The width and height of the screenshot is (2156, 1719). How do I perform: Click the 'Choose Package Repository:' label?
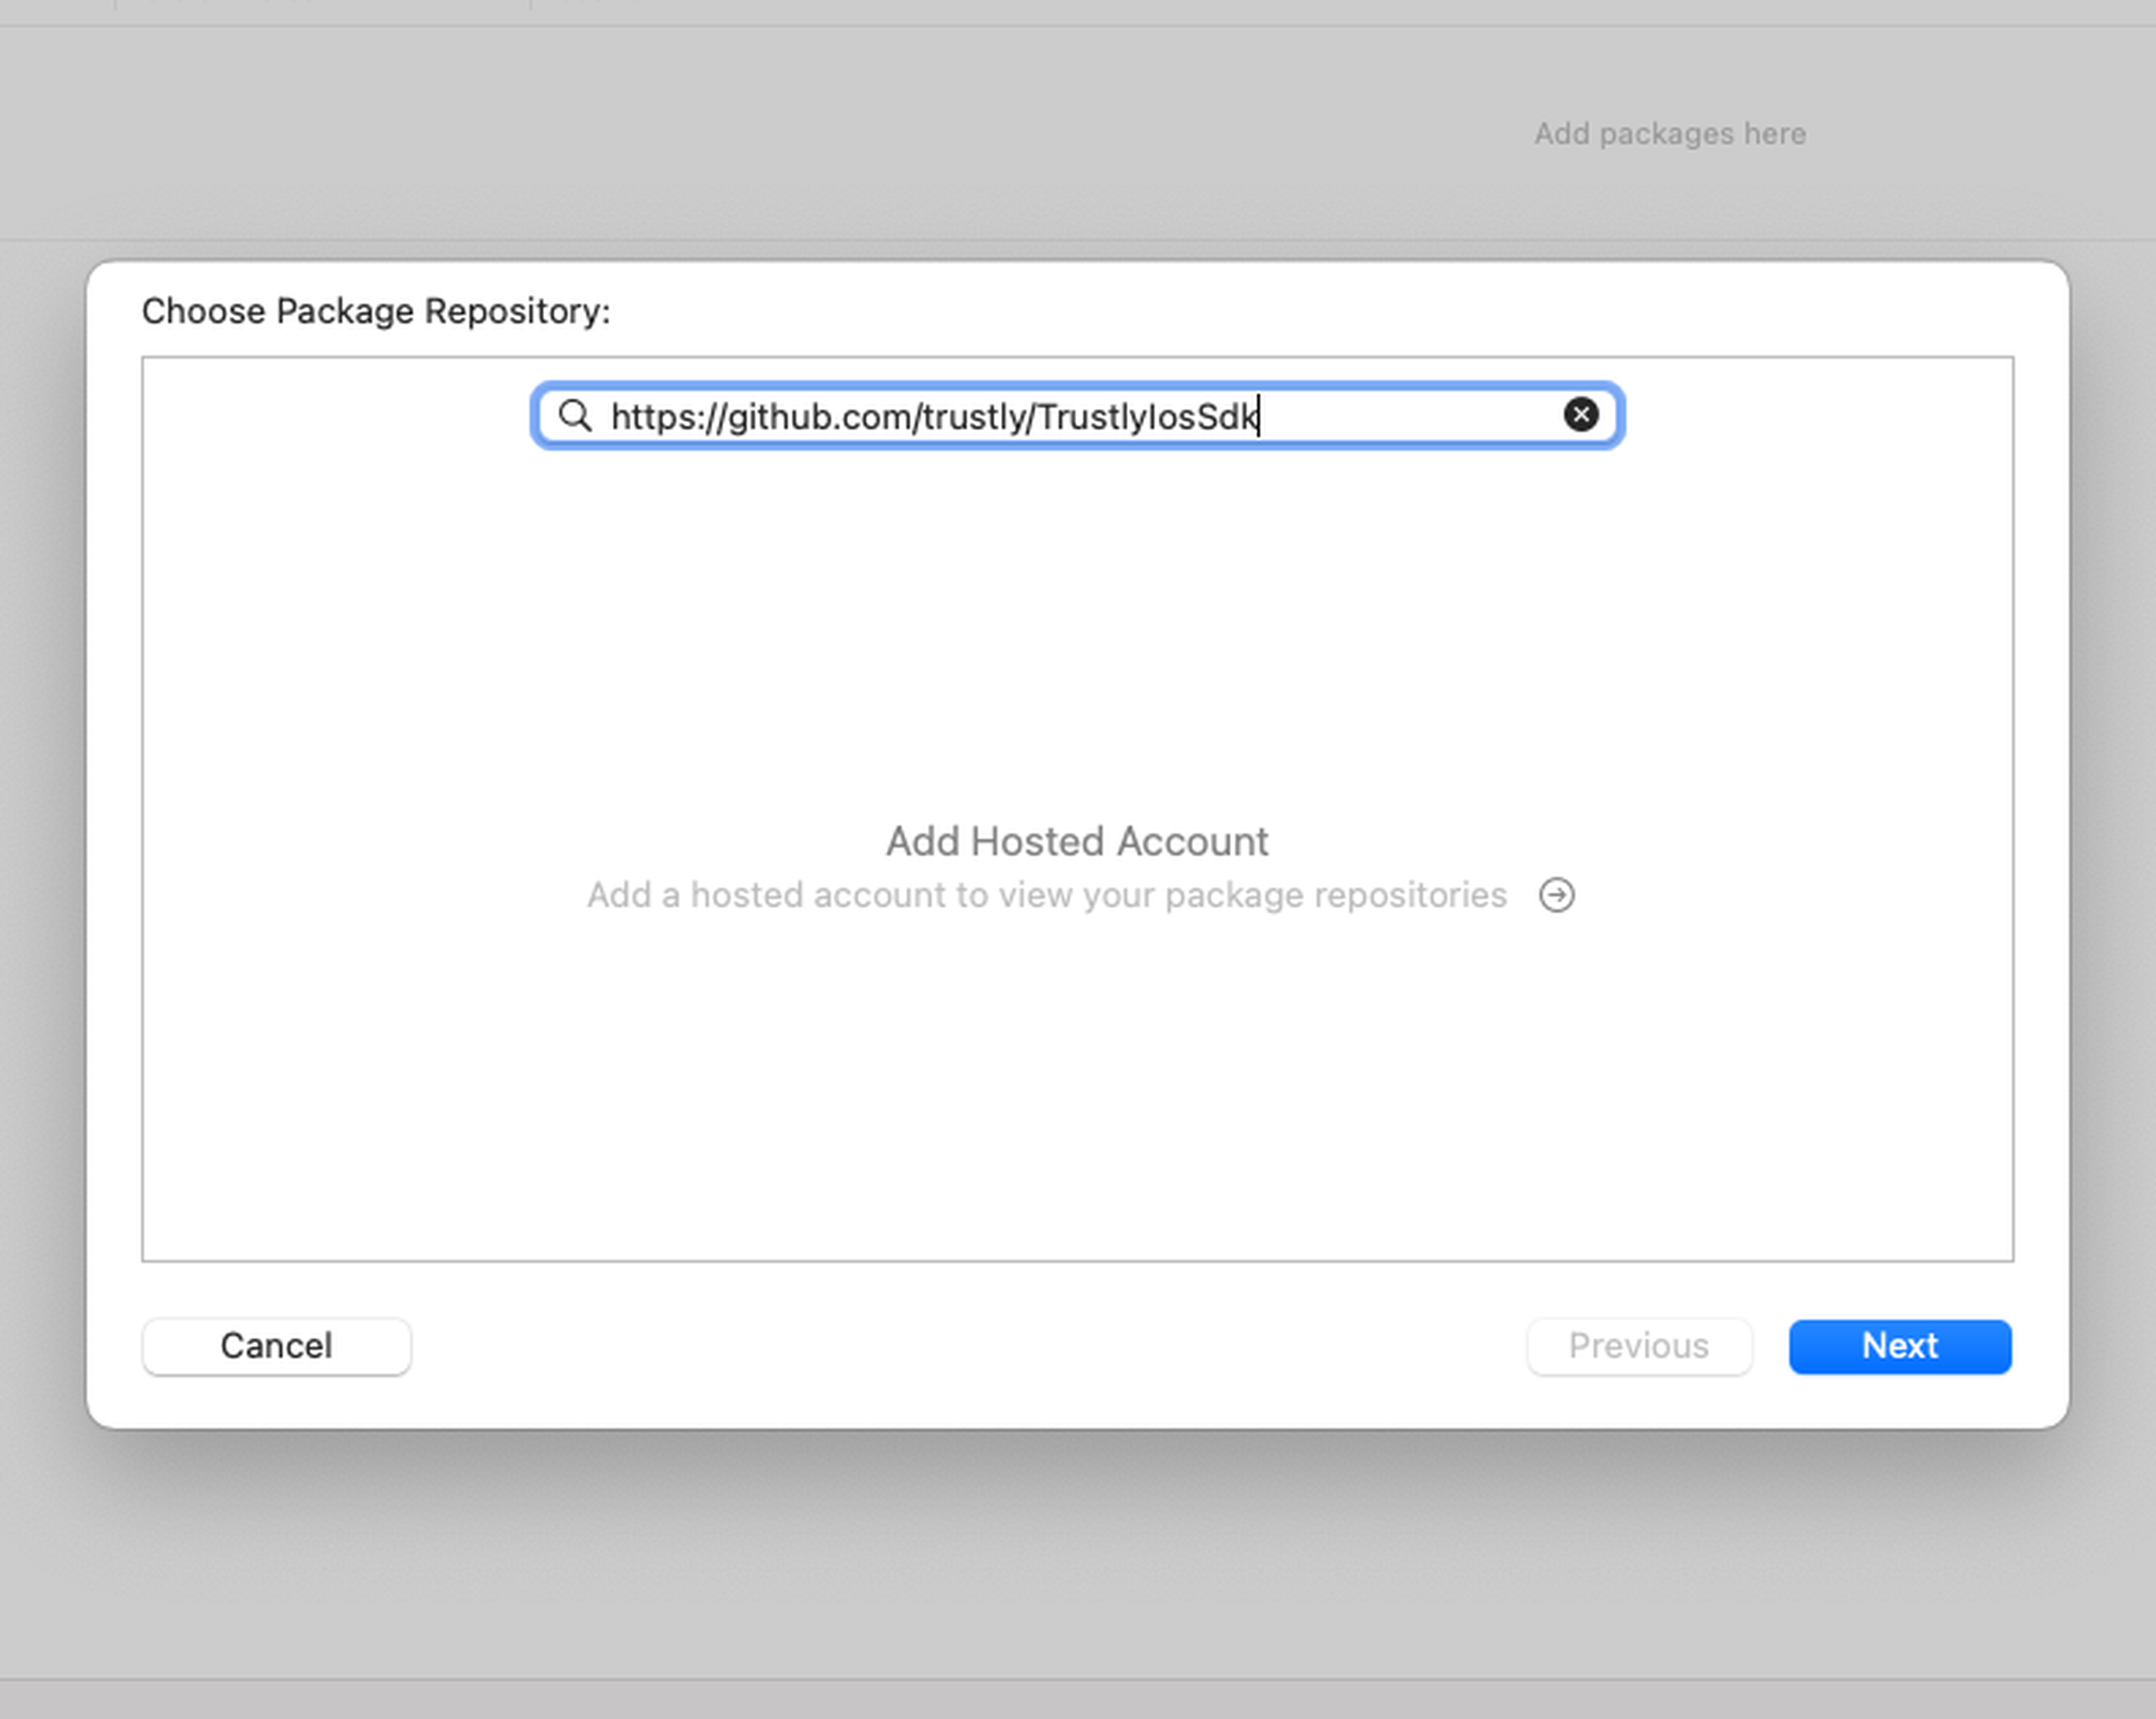point(376,311)
